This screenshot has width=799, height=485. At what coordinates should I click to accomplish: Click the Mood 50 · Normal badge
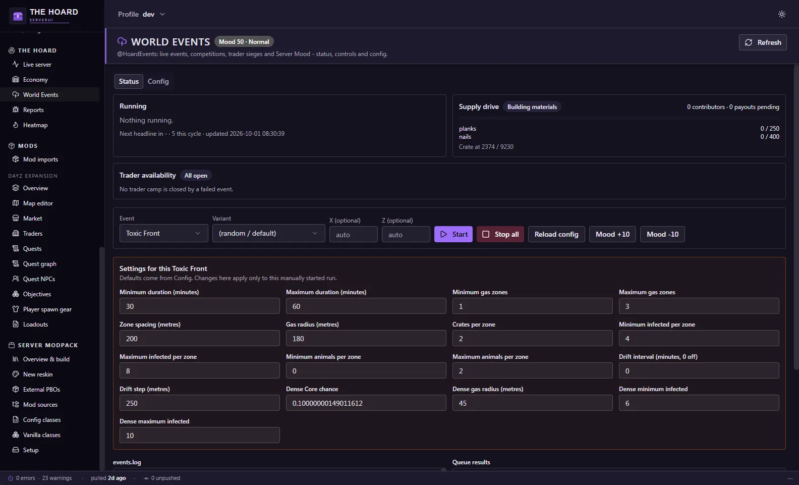[x=244, y=42]
